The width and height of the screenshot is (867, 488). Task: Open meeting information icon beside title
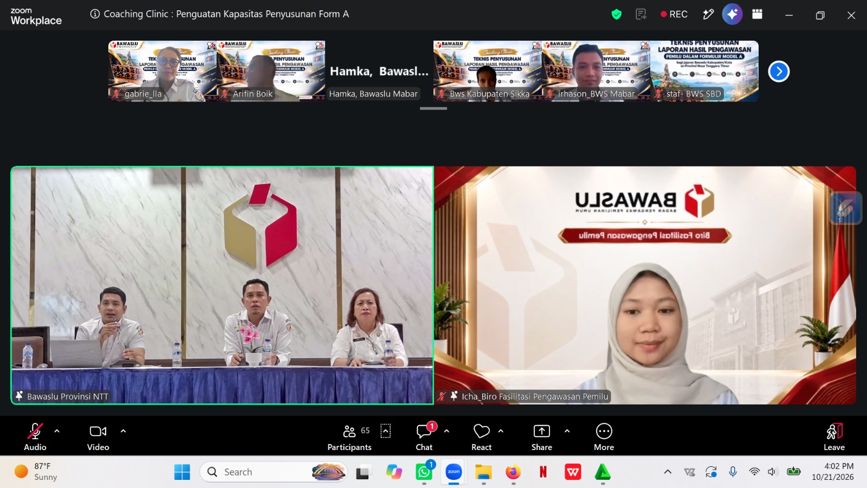[95, 14]
